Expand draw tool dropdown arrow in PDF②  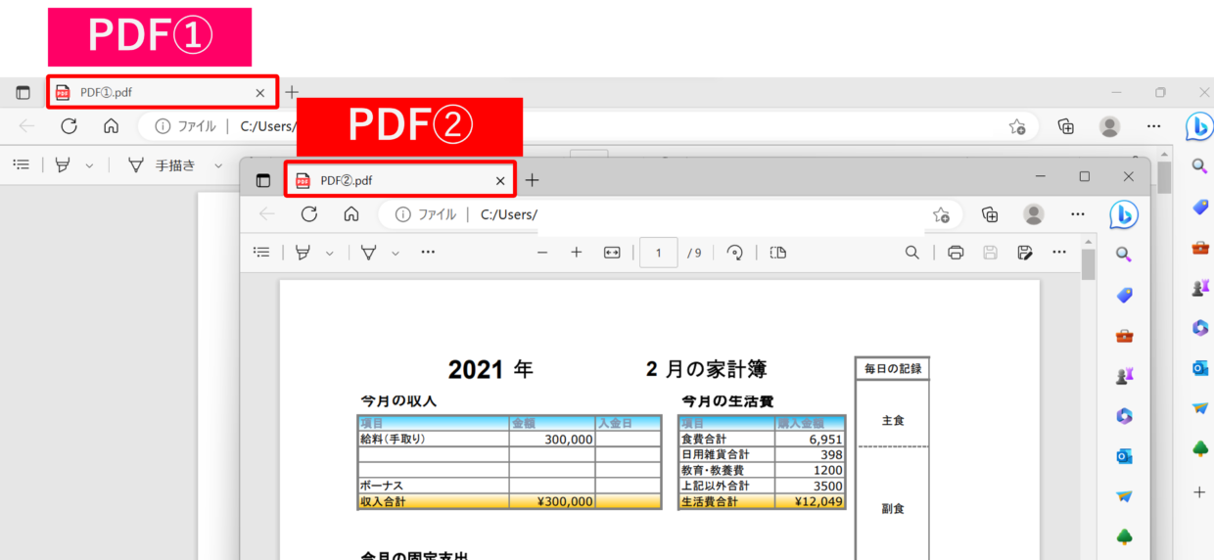[396, 254]
